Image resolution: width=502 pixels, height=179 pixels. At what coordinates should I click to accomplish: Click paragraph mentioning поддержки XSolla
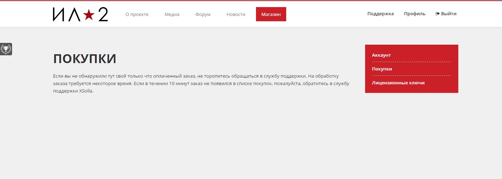201,83
